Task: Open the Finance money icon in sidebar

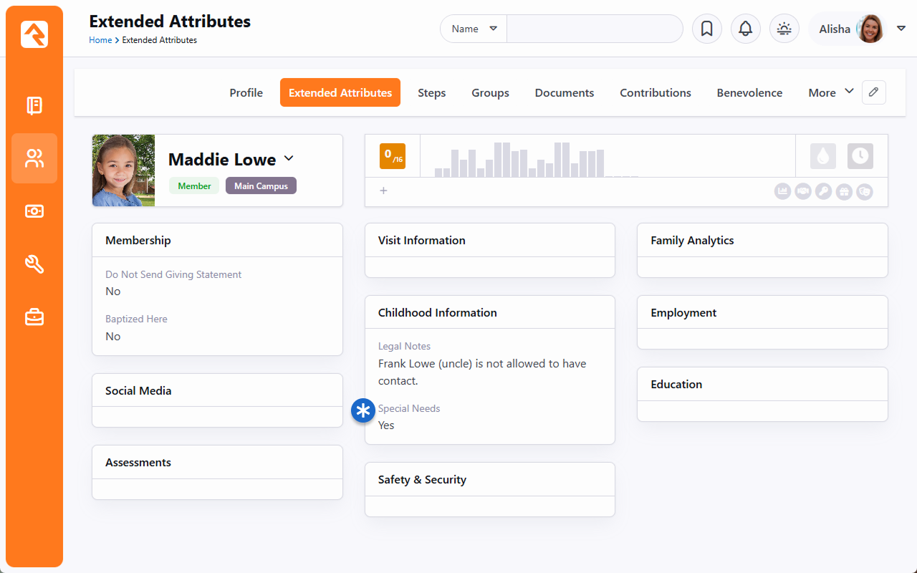Action: coord(34,211)
